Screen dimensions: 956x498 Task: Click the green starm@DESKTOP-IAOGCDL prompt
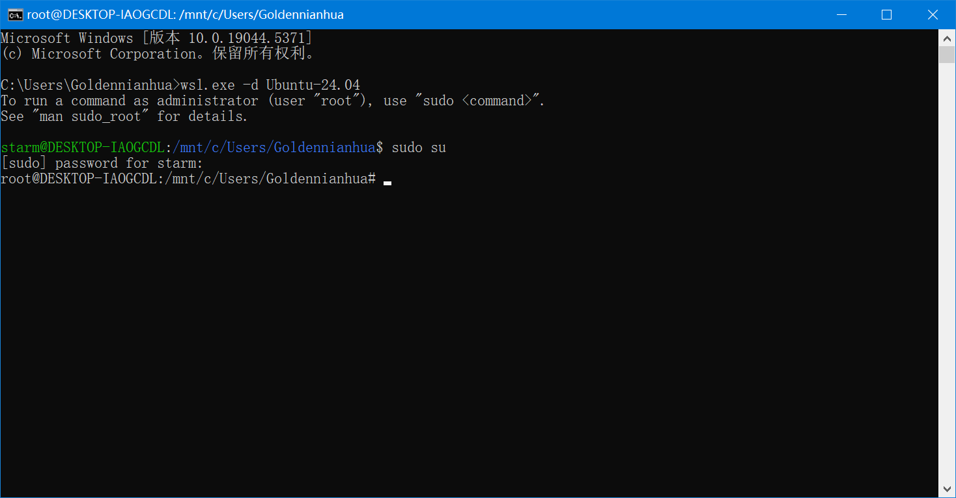click(83, 148)
